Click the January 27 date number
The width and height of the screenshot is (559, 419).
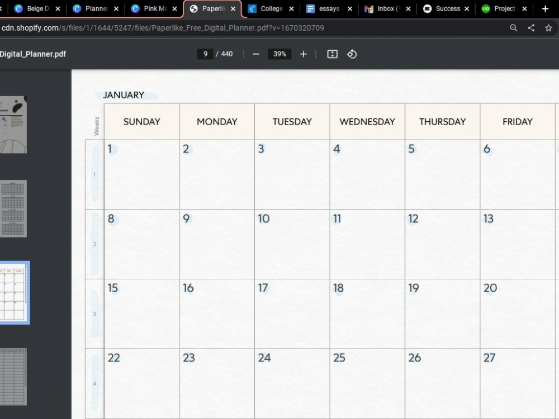[x=490, y=358]
